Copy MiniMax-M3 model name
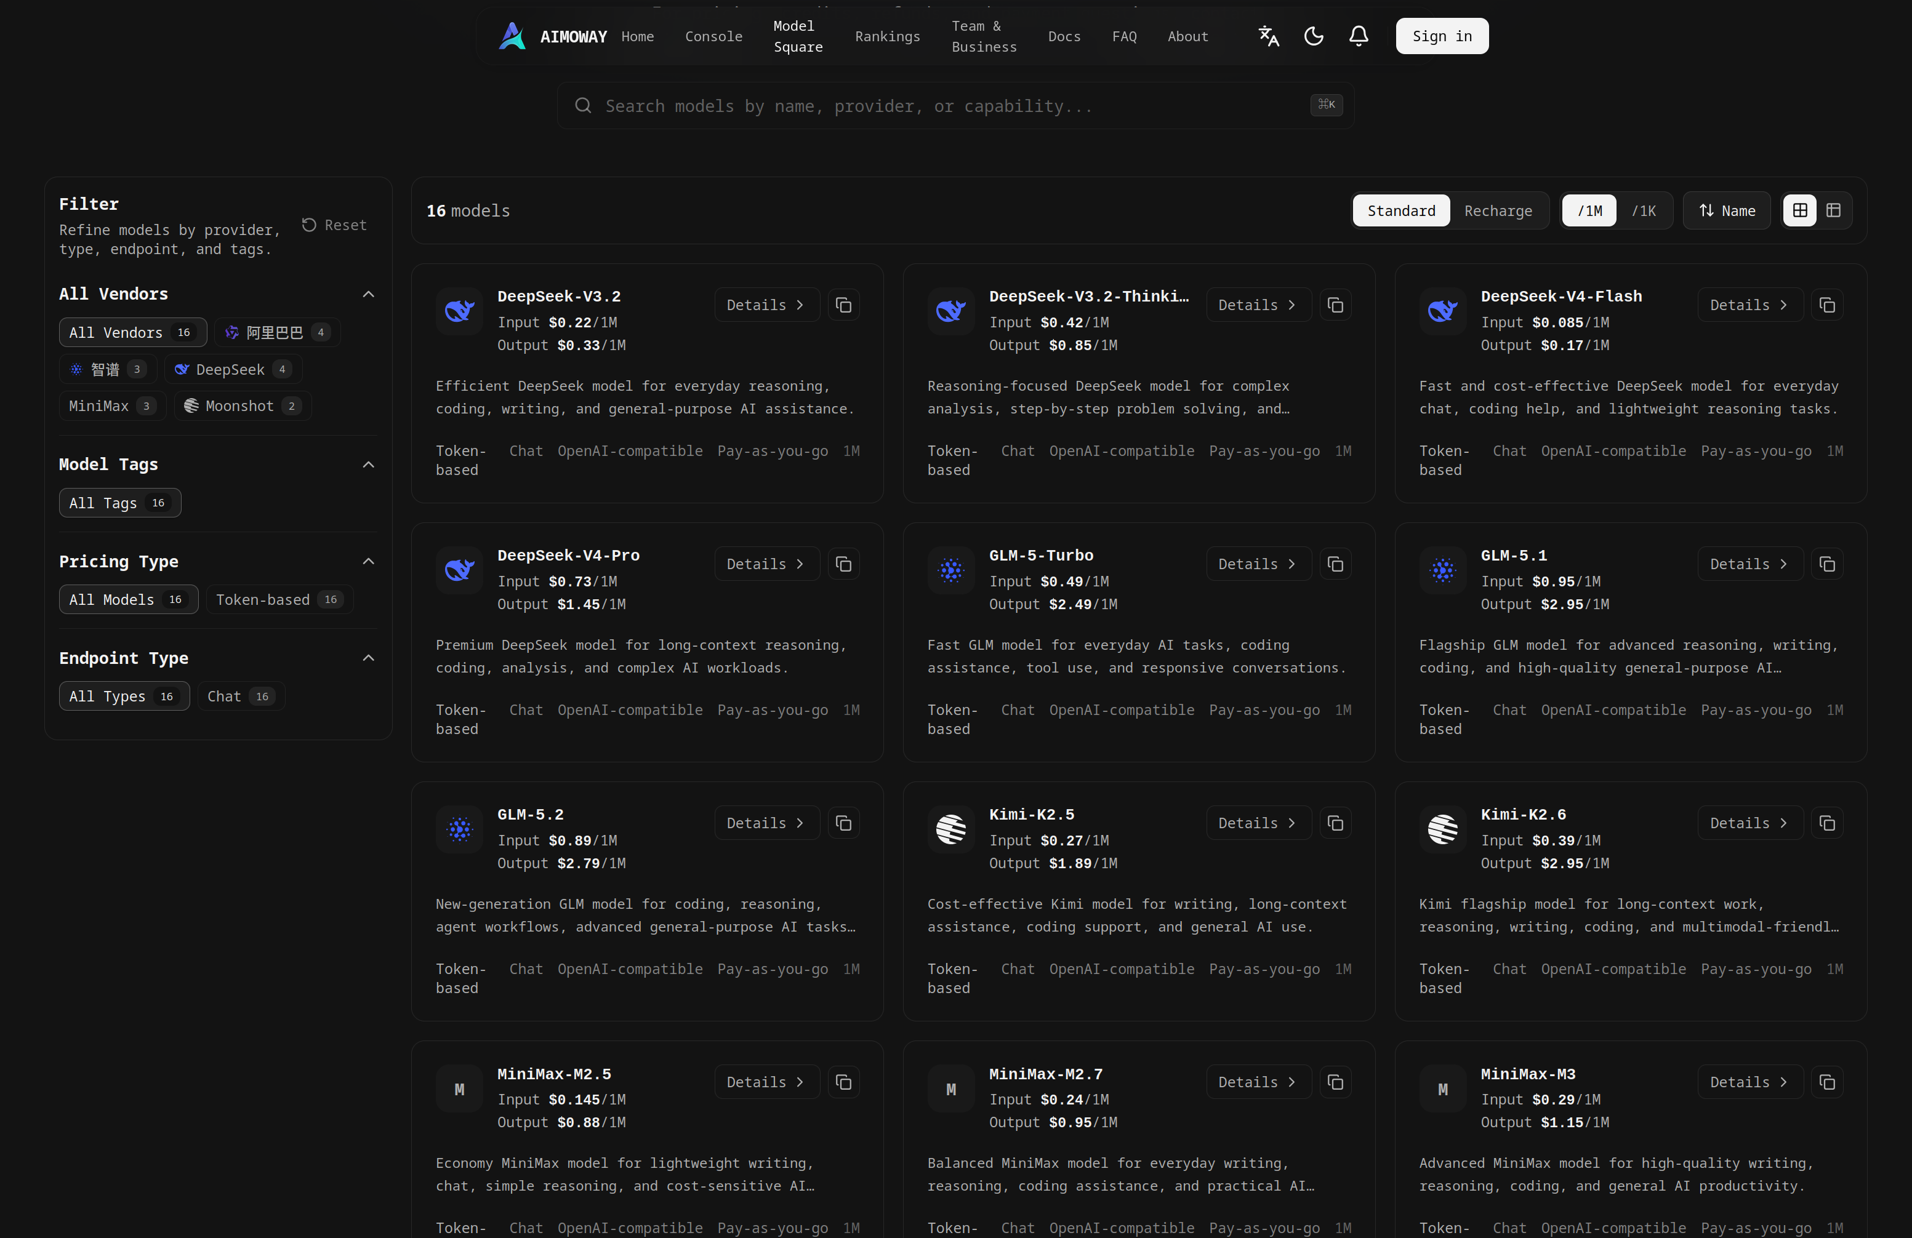 pos(1827,1082)
